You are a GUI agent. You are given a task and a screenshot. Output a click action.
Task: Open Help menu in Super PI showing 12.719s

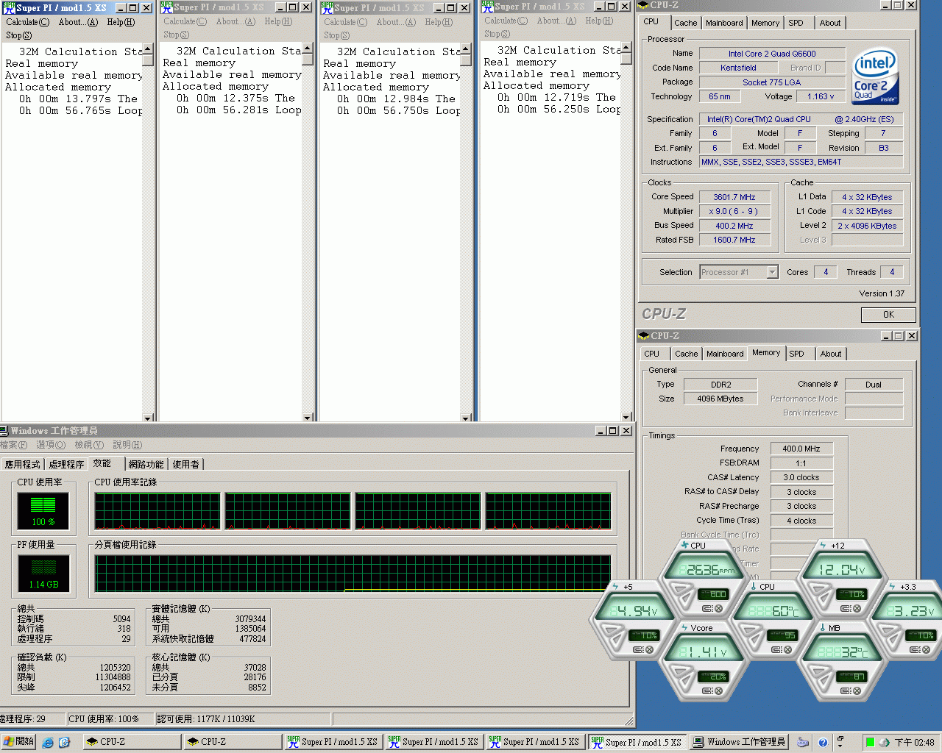(598, 21)
